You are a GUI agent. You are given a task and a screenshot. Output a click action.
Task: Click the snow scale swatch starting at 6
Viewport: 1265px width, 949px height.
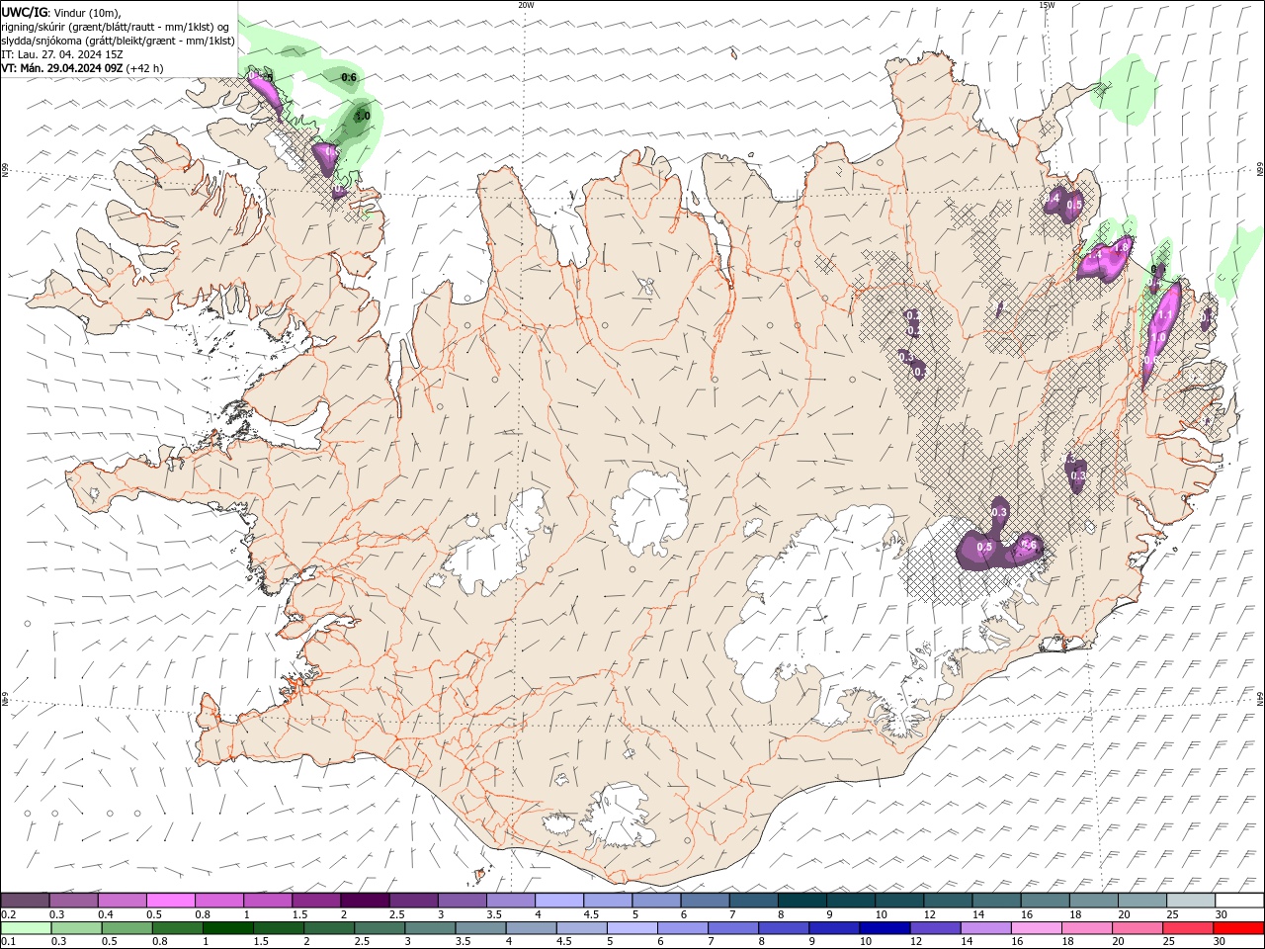704,901
